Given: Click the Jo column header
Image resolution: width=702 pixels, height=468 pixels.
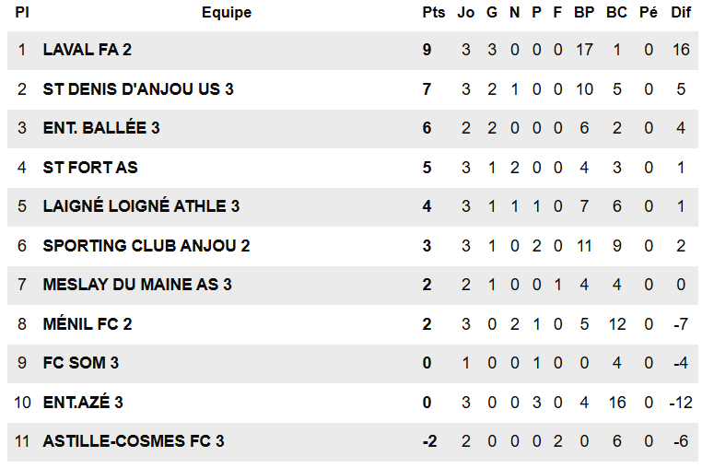Looking at the screenshot, I should tap(465, 13).
